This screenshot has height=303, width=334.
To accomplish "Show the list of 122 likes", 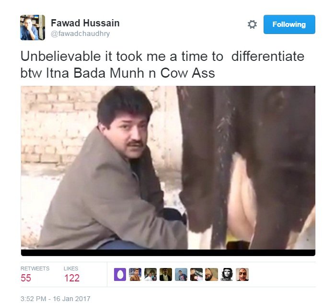I will tap(72, 274).
